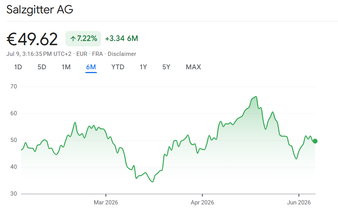Click the Apr 2026 axis label
This screenshot has width=338, height=209.
click(202, 202)
